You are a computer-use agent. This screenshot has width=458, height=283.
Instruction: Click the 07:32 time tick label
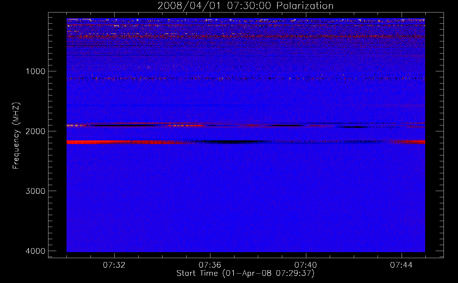114,265
